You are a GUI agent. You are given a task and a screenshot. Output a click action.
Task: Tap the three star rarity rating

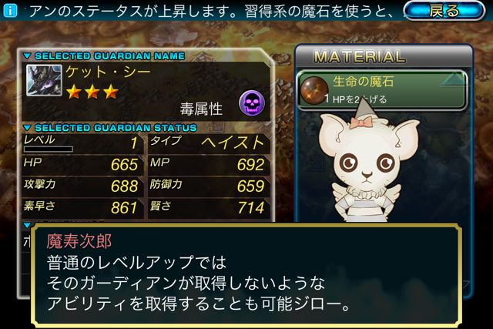pyautogui.click(x=92, y=92)
